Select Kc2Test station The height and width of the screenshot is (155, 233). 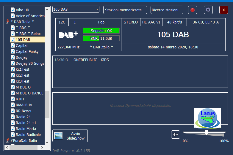22,75
